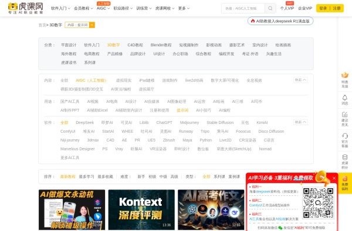Expand the 训练营 nav dropdown

point(144,8)
